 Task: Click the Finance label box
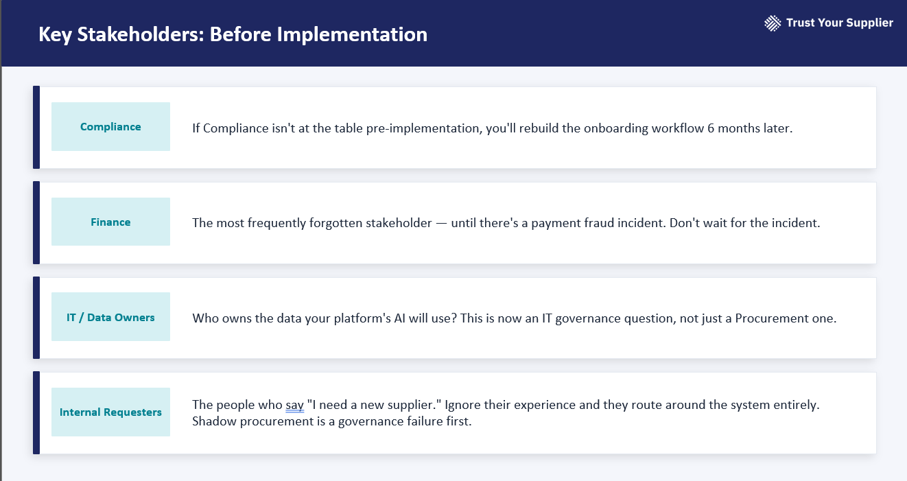[x=110, y=222]
